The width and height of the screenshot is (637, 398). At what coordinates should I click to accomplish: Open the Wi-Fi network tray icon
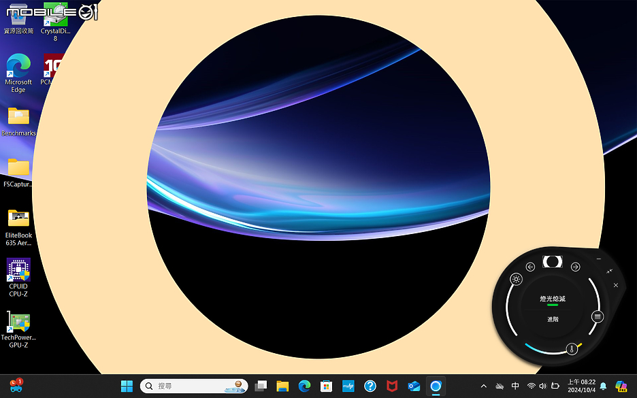pos(531,386)
